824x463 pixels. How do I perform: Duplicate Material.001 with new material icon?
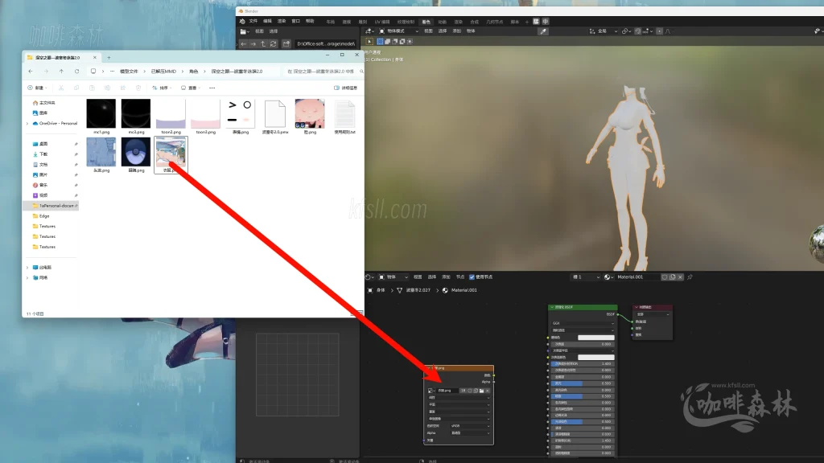[672, 277]
